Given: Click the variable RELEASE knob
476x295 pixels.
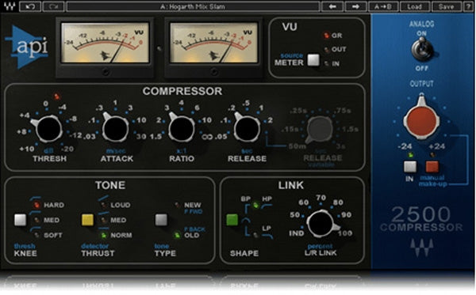Looking at the screenshot, I should 319,129.
